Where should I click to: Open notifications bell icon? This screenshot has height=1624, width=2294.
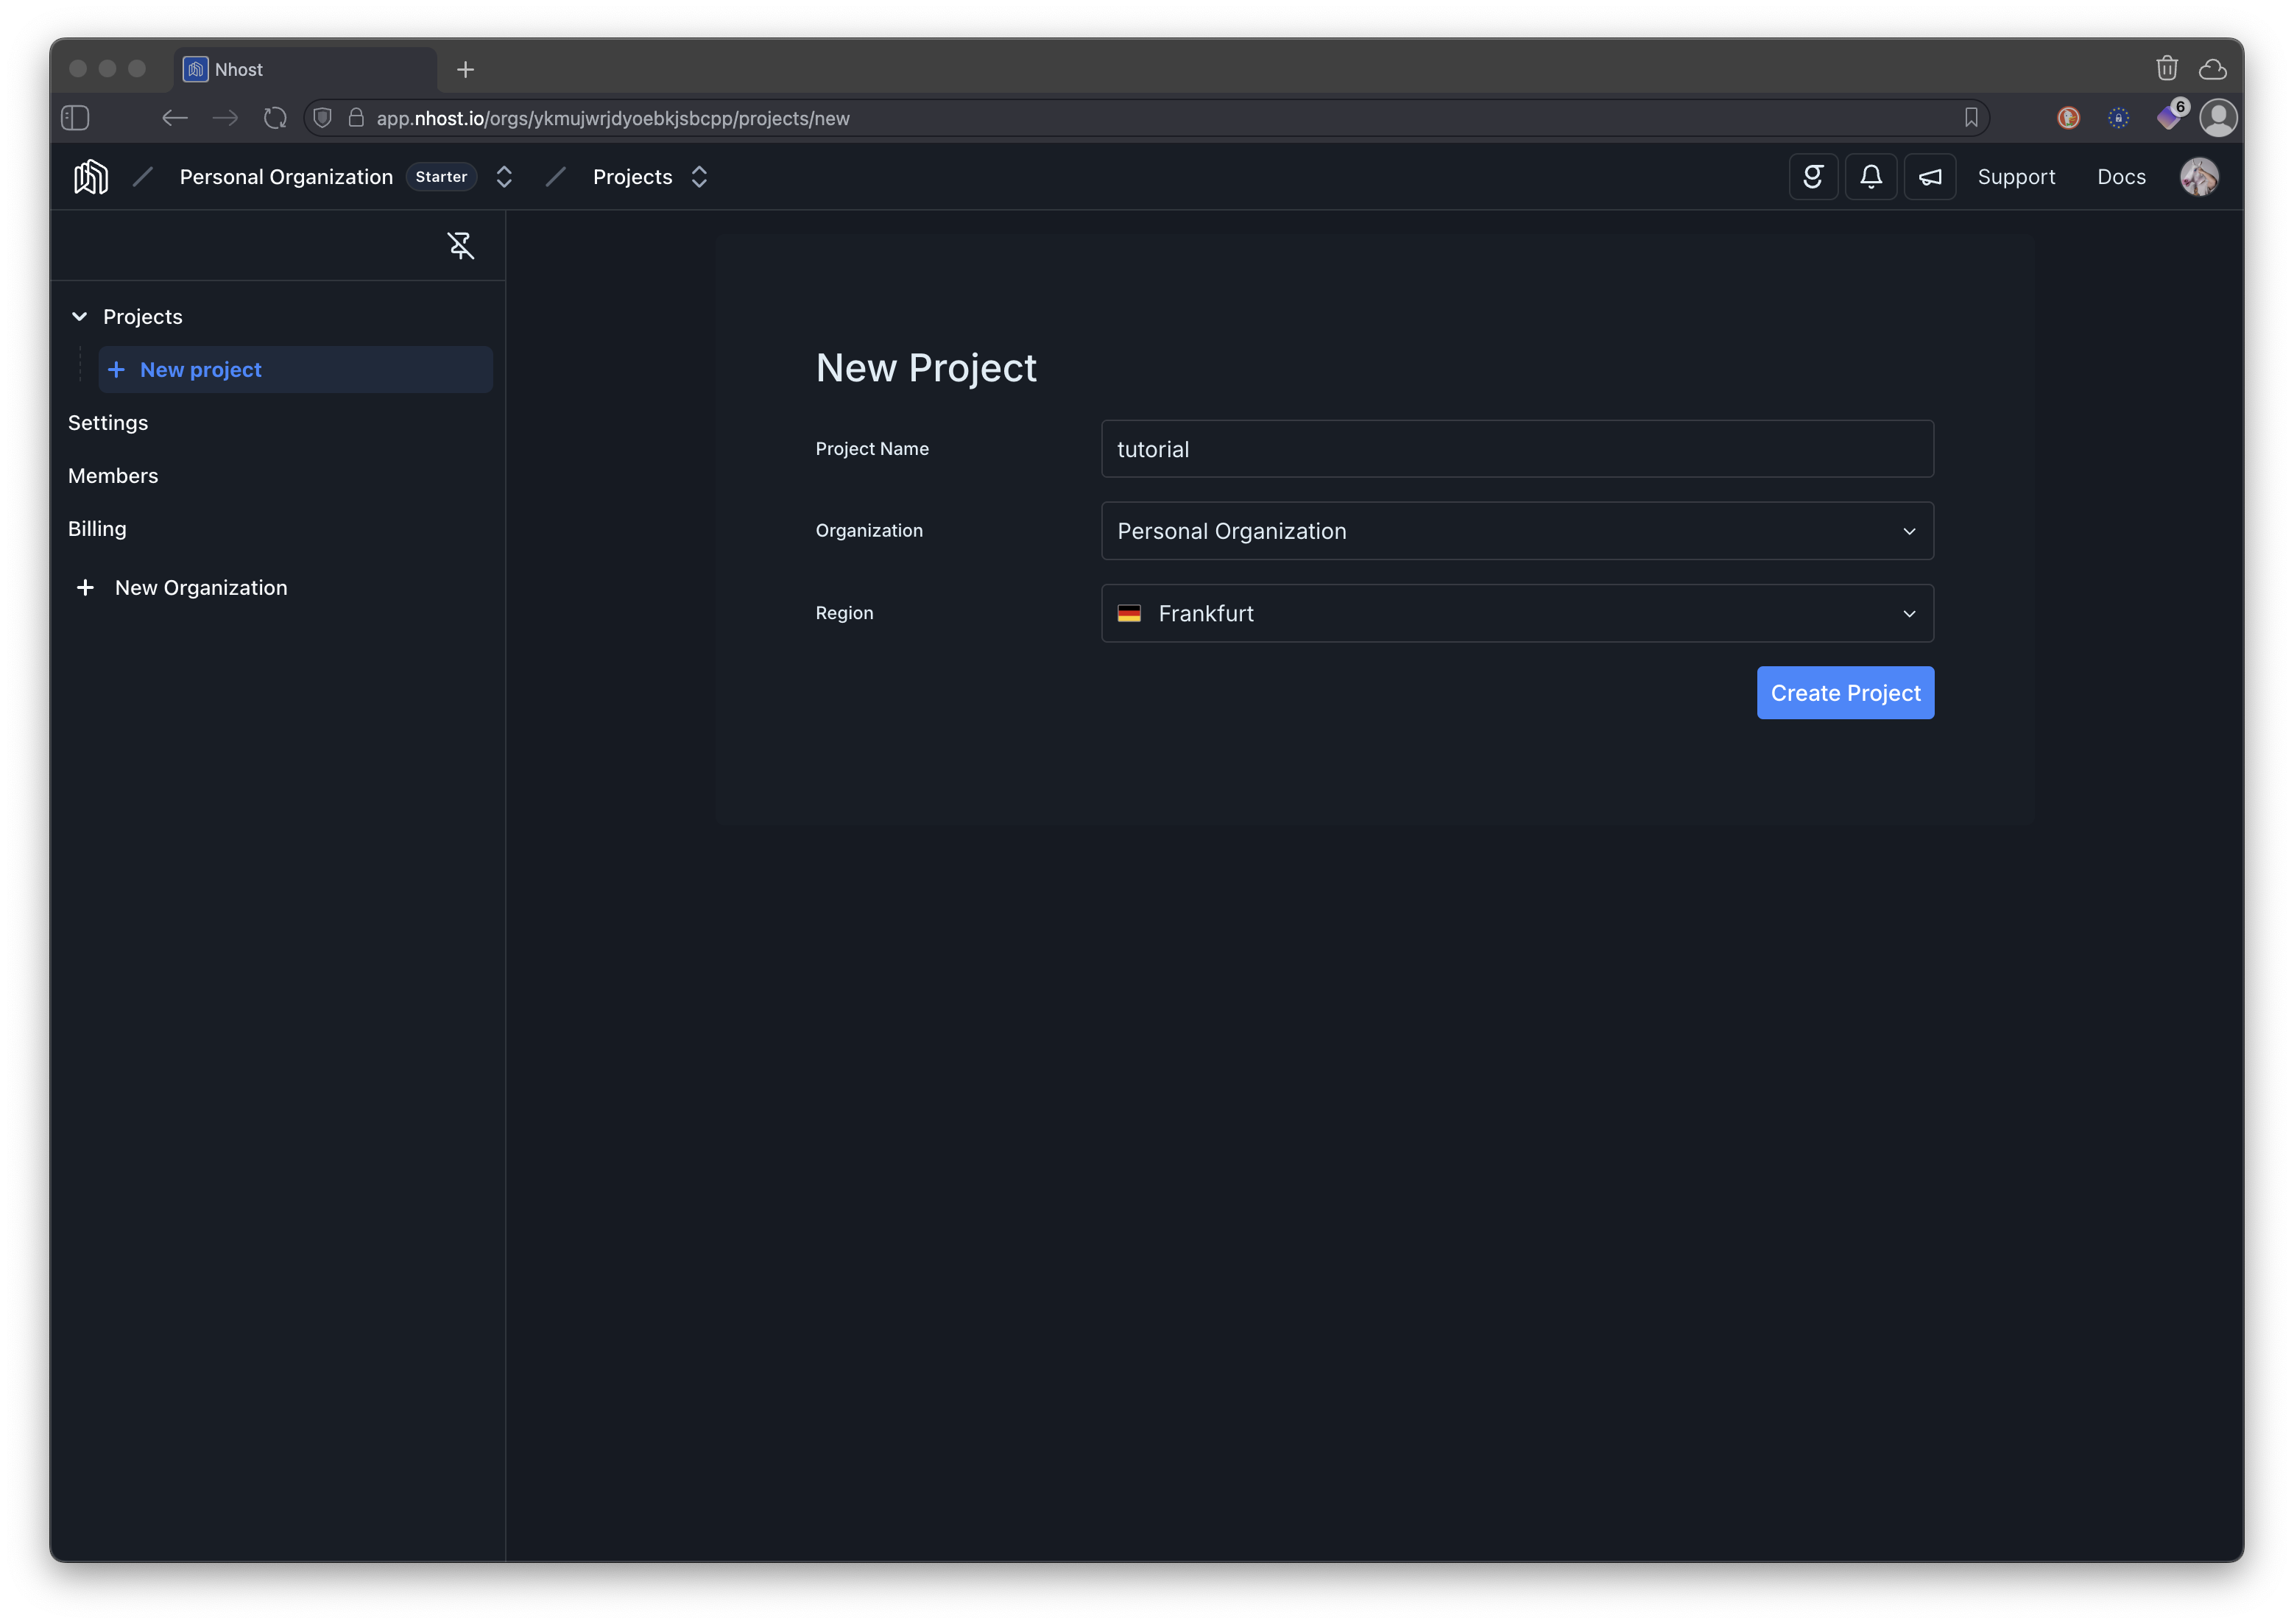coord(1870,177)
